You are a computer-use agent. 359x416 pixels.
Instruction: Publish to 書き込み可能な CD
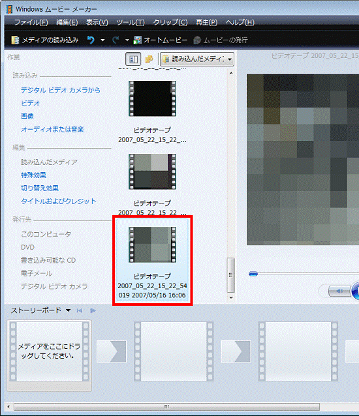[48, 260]
